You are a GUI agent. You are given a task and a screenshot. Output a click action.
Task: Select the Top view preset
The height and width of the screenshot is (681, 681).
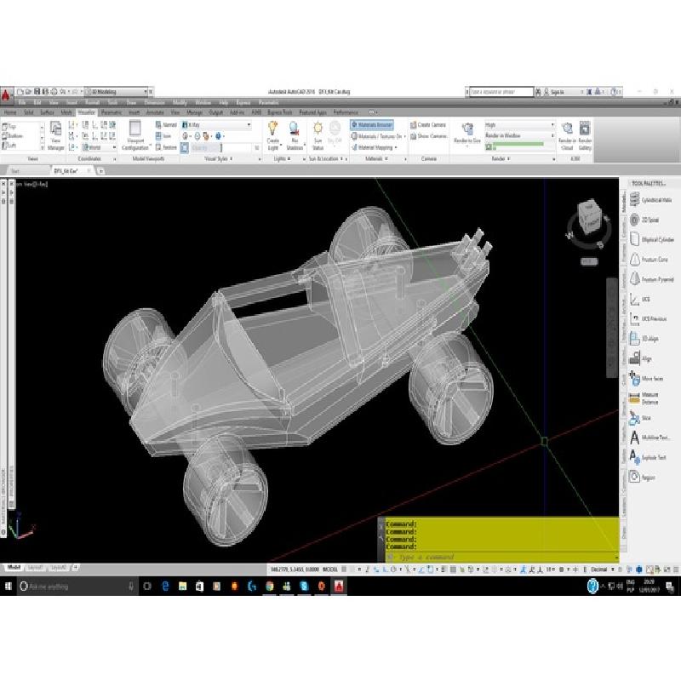[9, 126]
